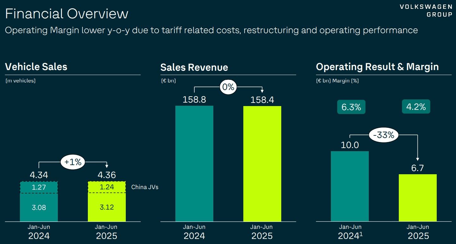Click the Volkswagen Group logo text

click(426, 10)
